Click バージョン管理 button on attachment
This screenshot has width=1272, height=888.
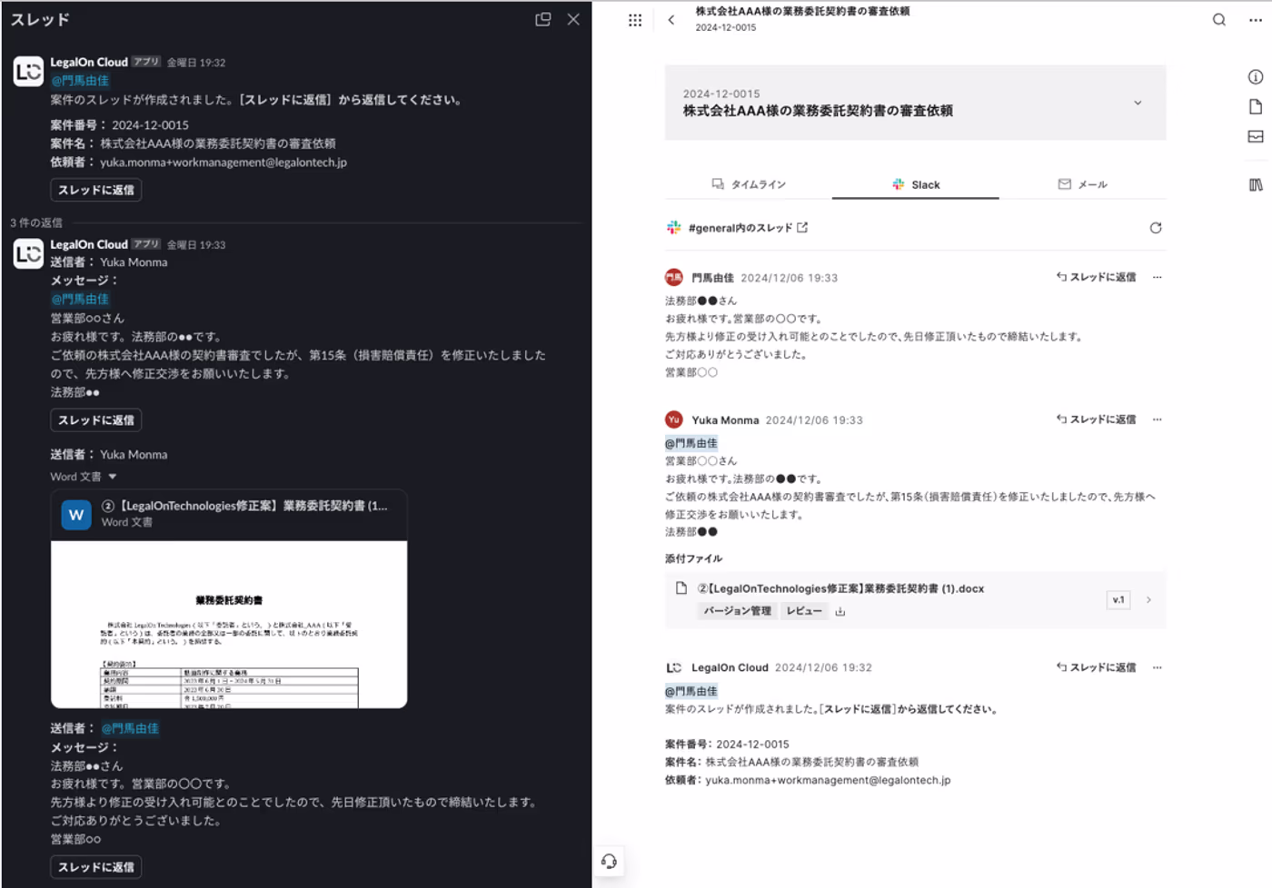click(737, 611)
